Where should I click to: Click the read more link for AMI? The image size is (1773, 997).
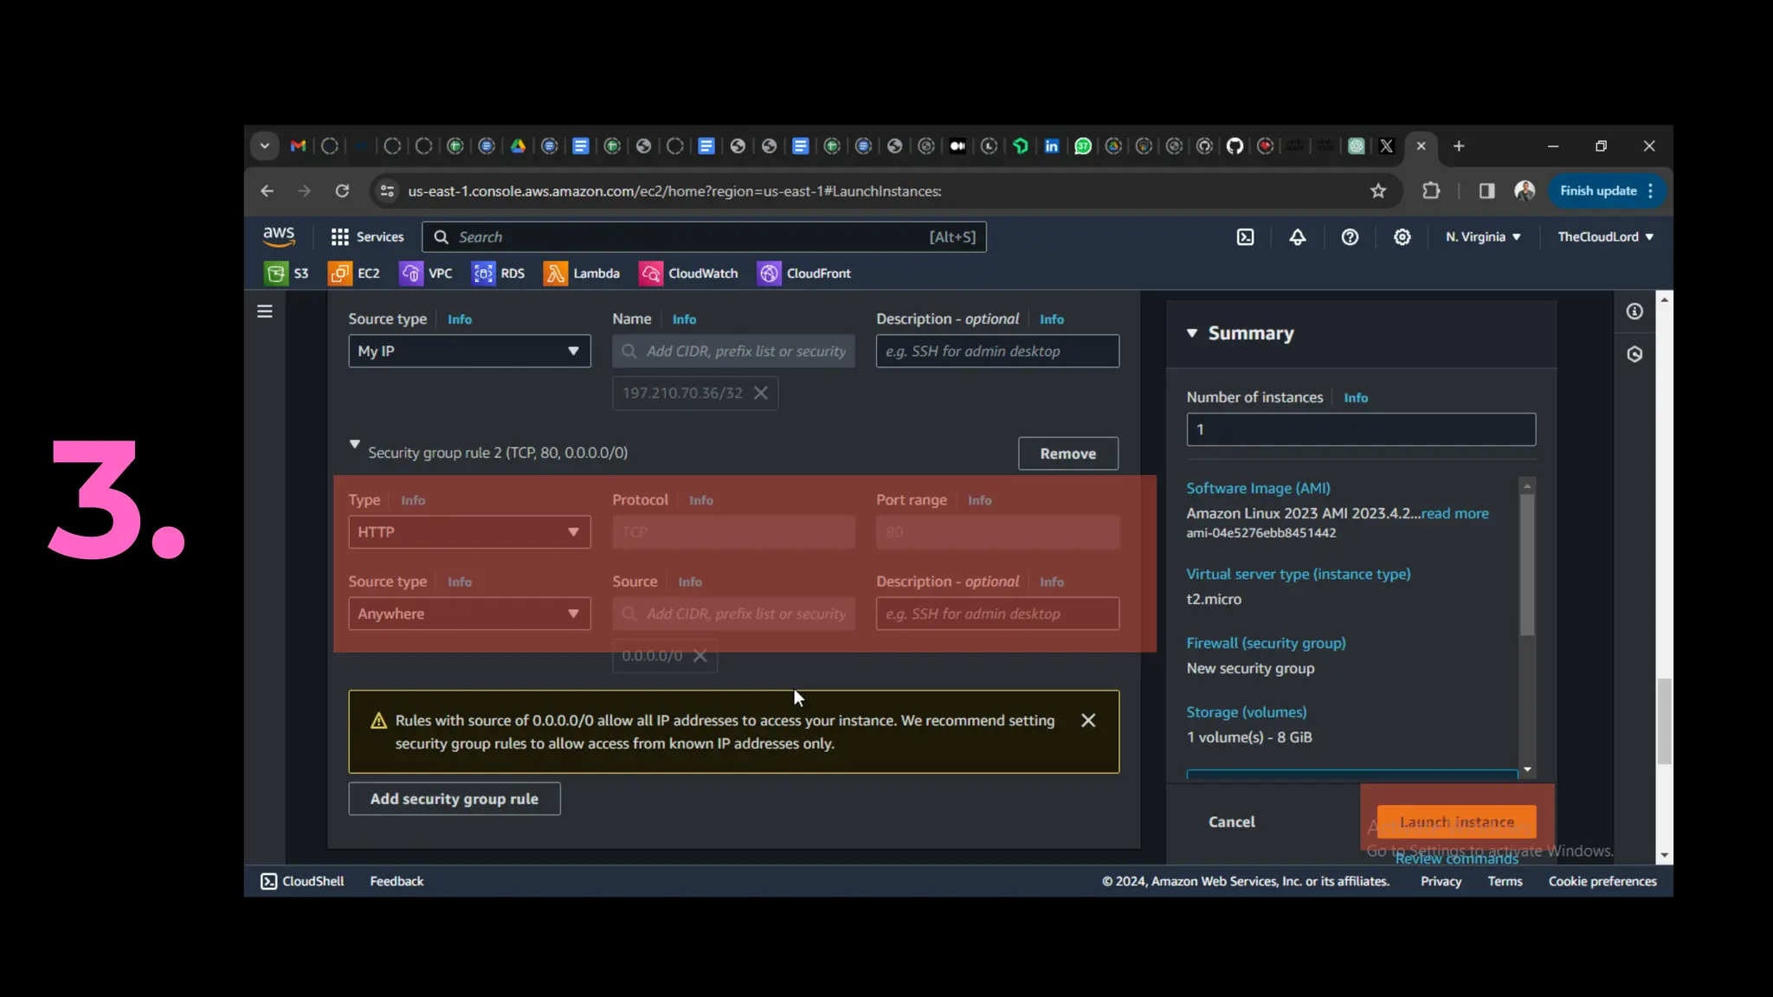[x=1455, y=513]
